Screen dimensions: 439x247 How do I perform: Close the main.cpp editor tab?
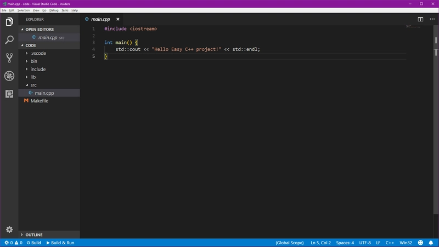click(117, 19)
